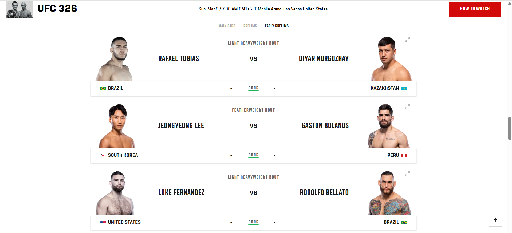The image size is (512, 233).
Task: Click Rodolfo Bellato's name
Action: point(324,192)
